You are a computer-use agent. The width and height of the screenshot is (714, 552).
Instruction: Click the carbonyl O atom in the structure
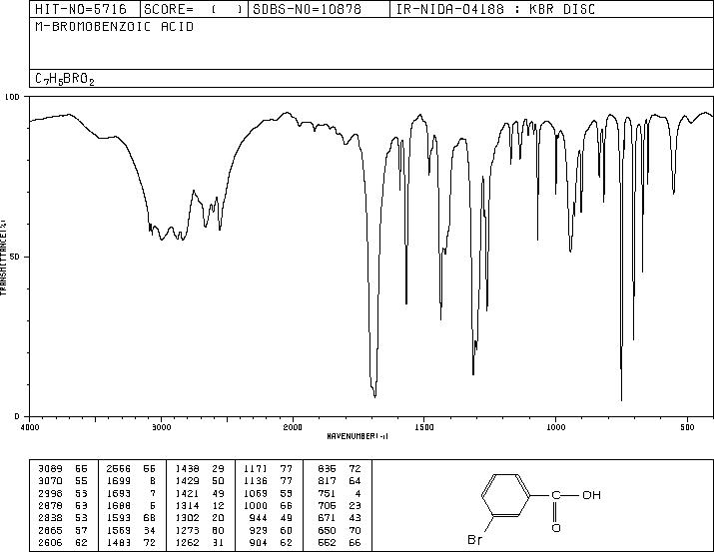pyautogui.click(x=556, y=528)
